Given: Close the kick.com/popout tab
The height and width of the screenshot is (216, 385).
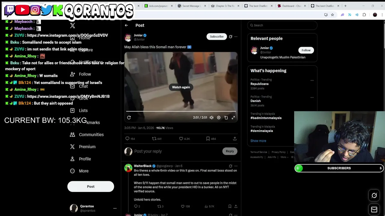Looking at the screenshot, I should pyautogui.click(x=172, y=6).
